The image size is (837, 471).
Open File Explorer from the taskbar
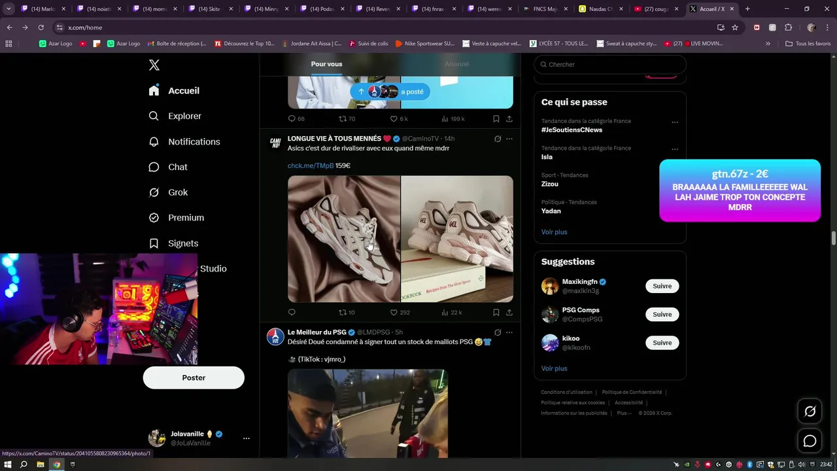click(x=40, y=464)
